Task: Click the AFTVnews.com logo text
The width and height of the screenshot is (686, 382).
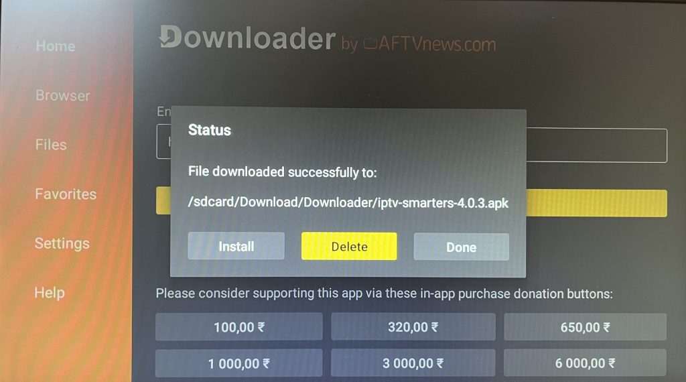Action: point(429,44)
